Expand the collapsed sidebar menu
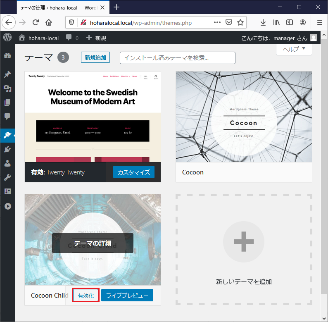 [7, 206]
